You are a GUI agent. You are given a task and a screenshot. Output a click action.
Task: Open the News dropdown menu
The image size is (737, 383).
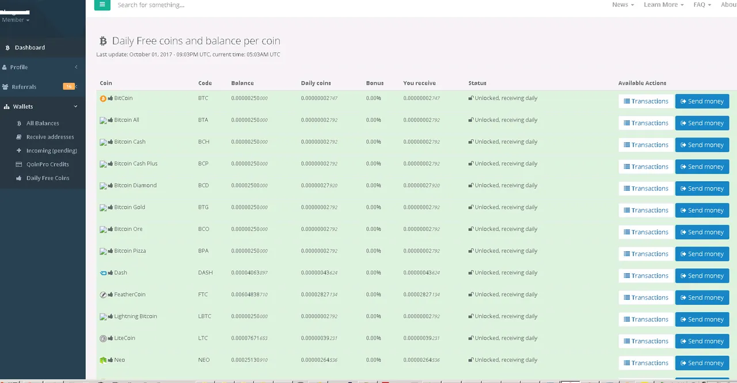pyautogui.click(x=623, y=5)
